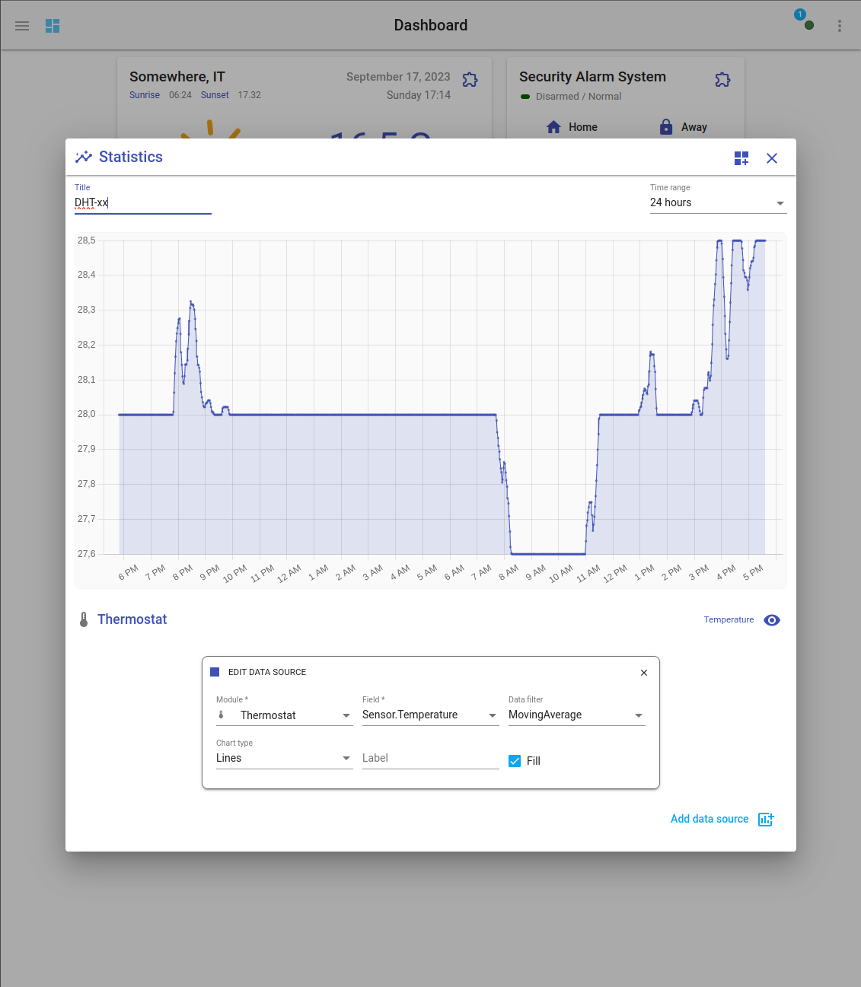
Task: Close the Statistics dialog
Action: click(x=772, y=158)
